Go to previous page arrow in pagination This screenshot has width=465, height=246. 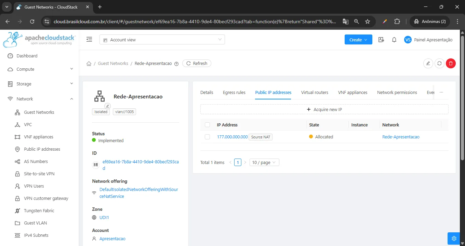[x=230, y=162]
